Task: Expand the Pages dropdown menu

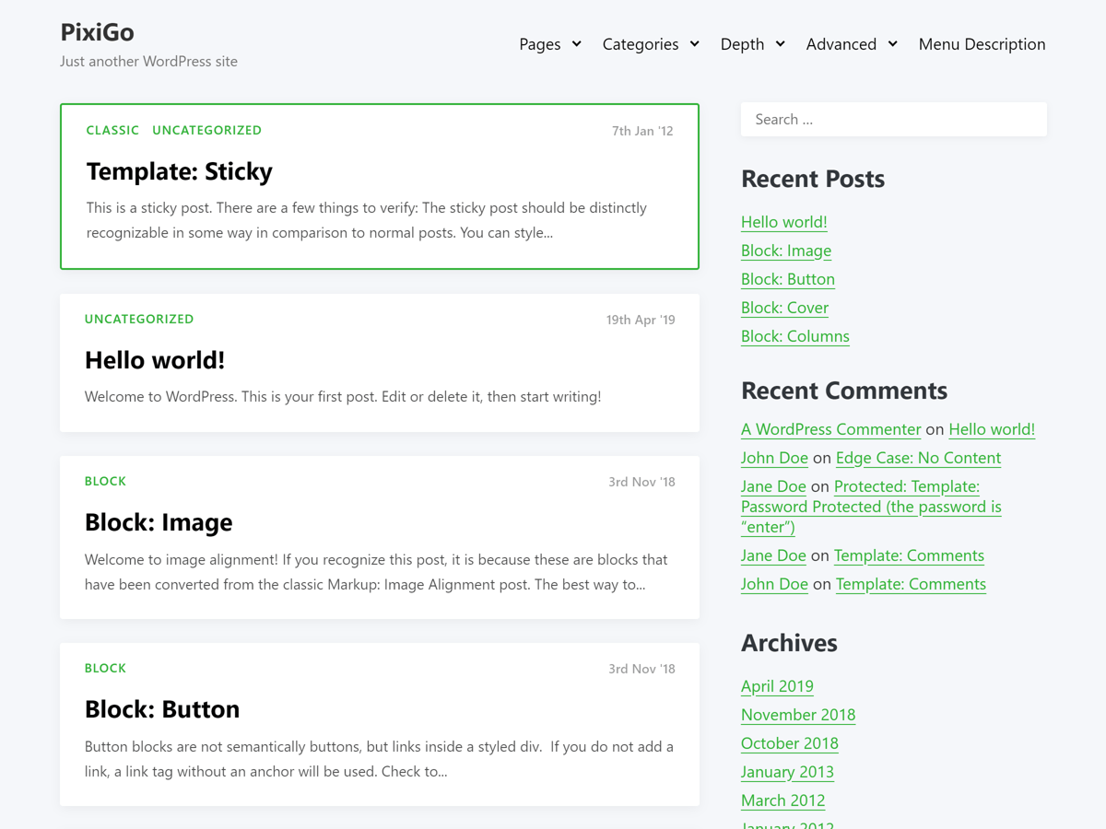Action: click(540, 43)
